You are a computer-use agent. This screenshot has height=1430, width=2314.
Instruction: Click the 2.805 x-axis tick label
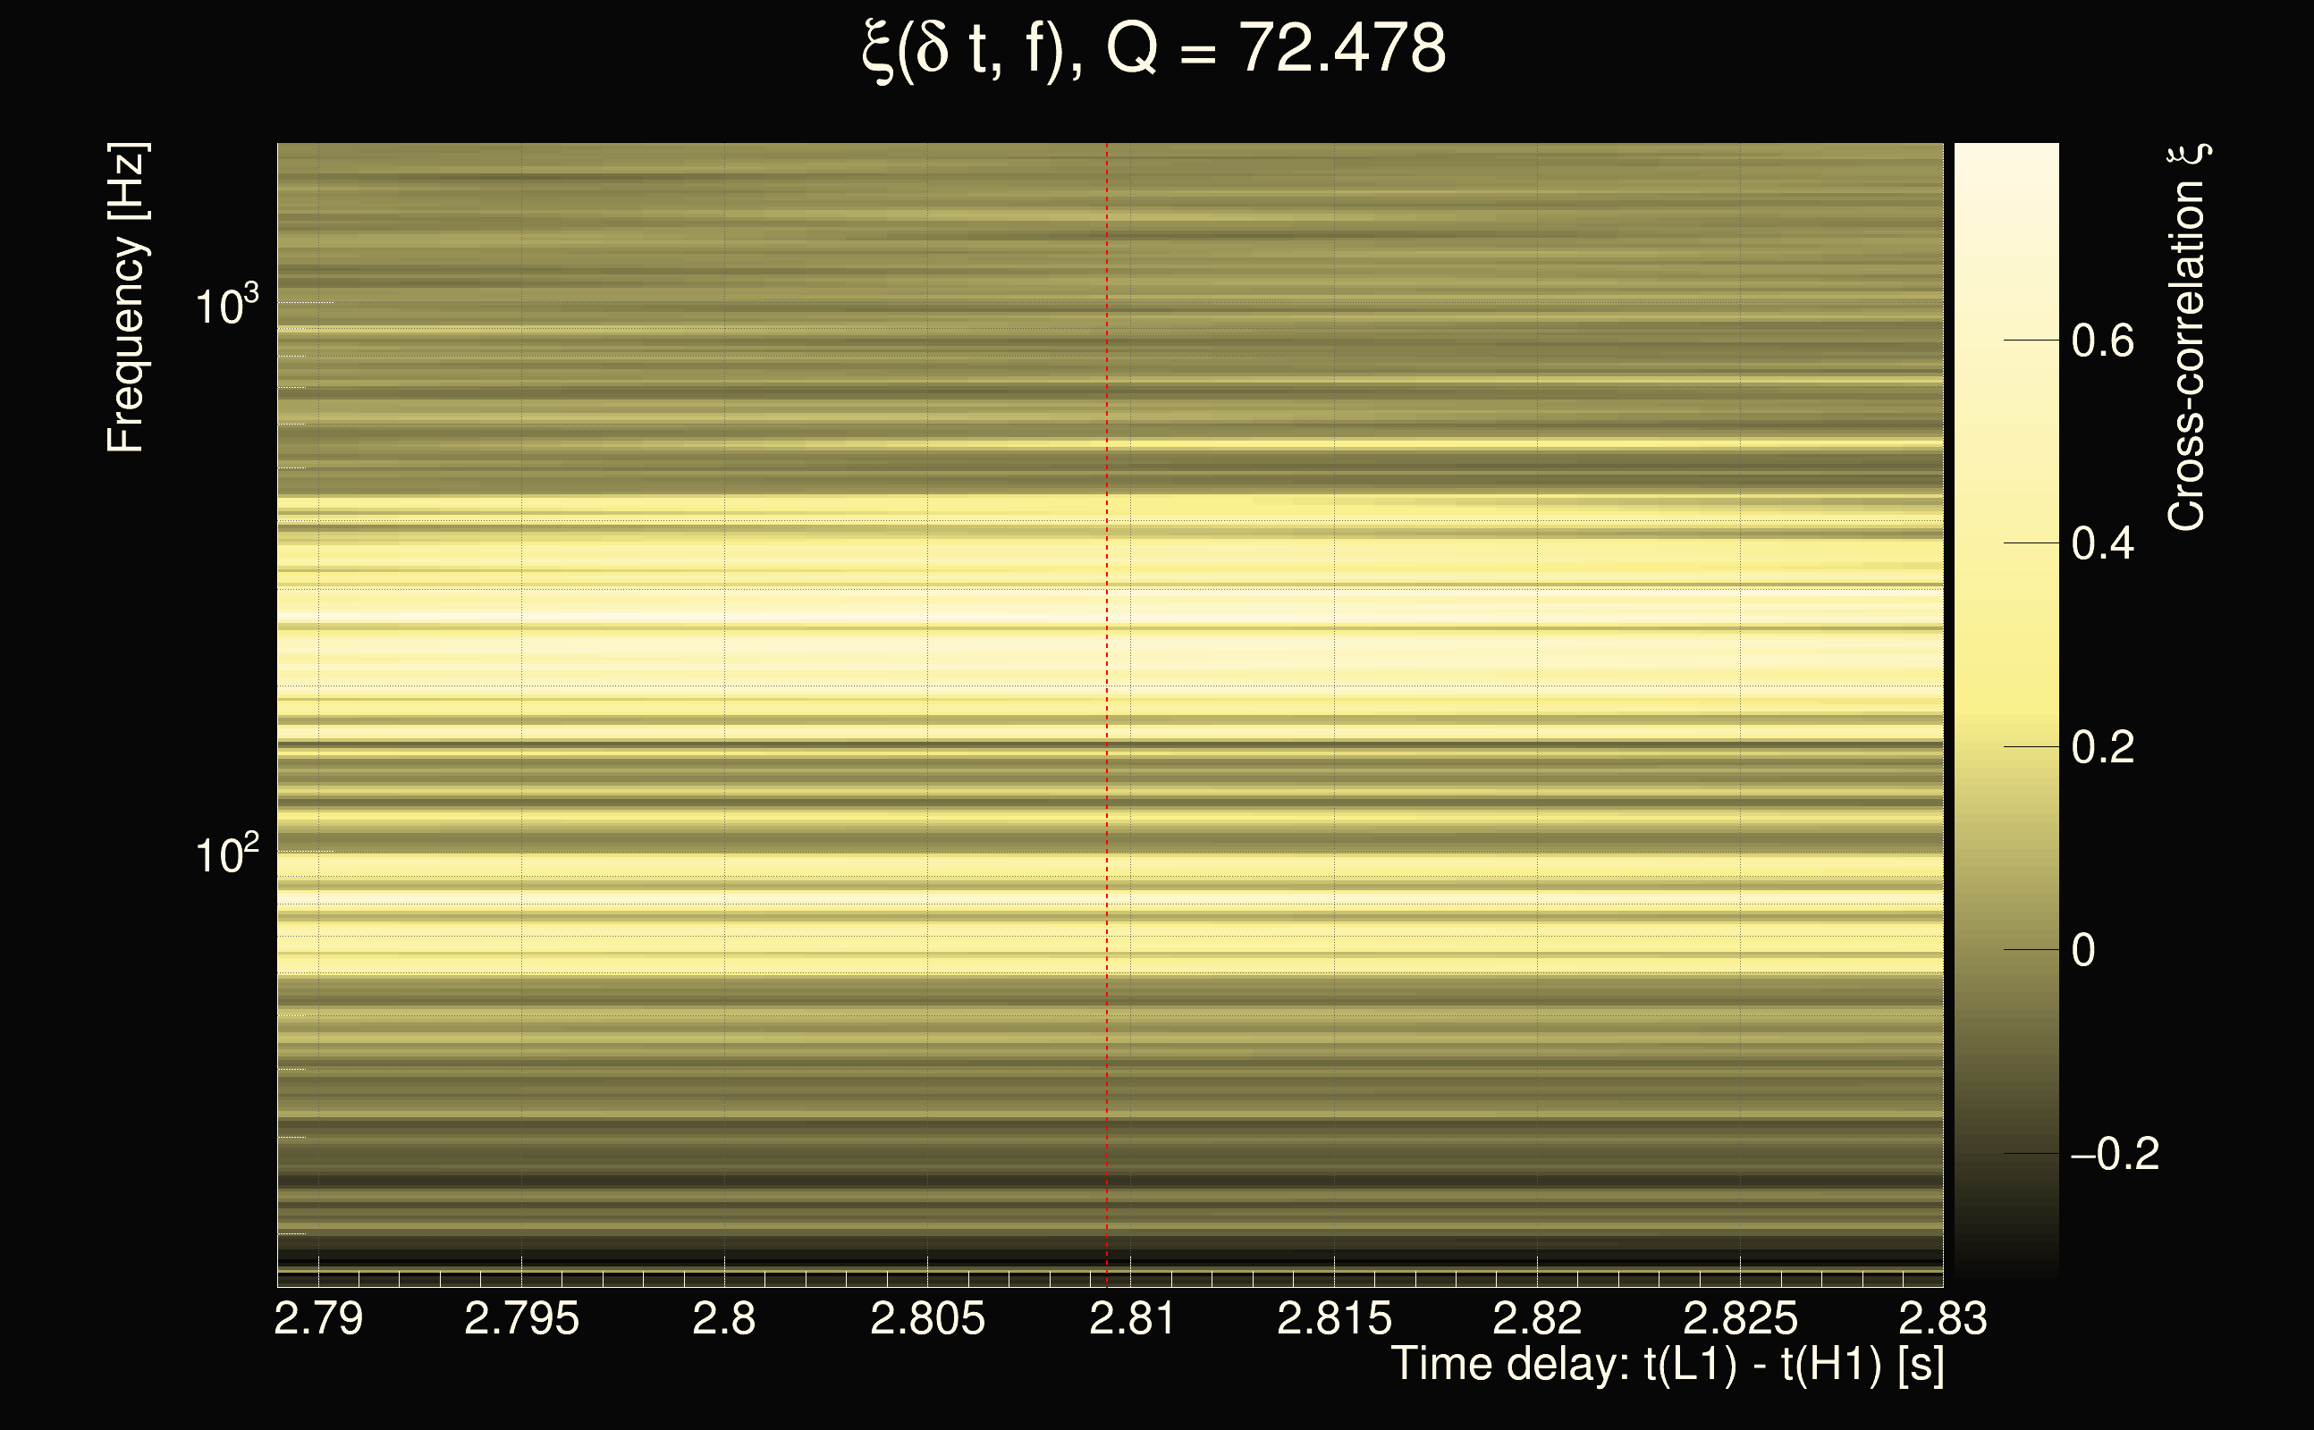point(927,1318)
